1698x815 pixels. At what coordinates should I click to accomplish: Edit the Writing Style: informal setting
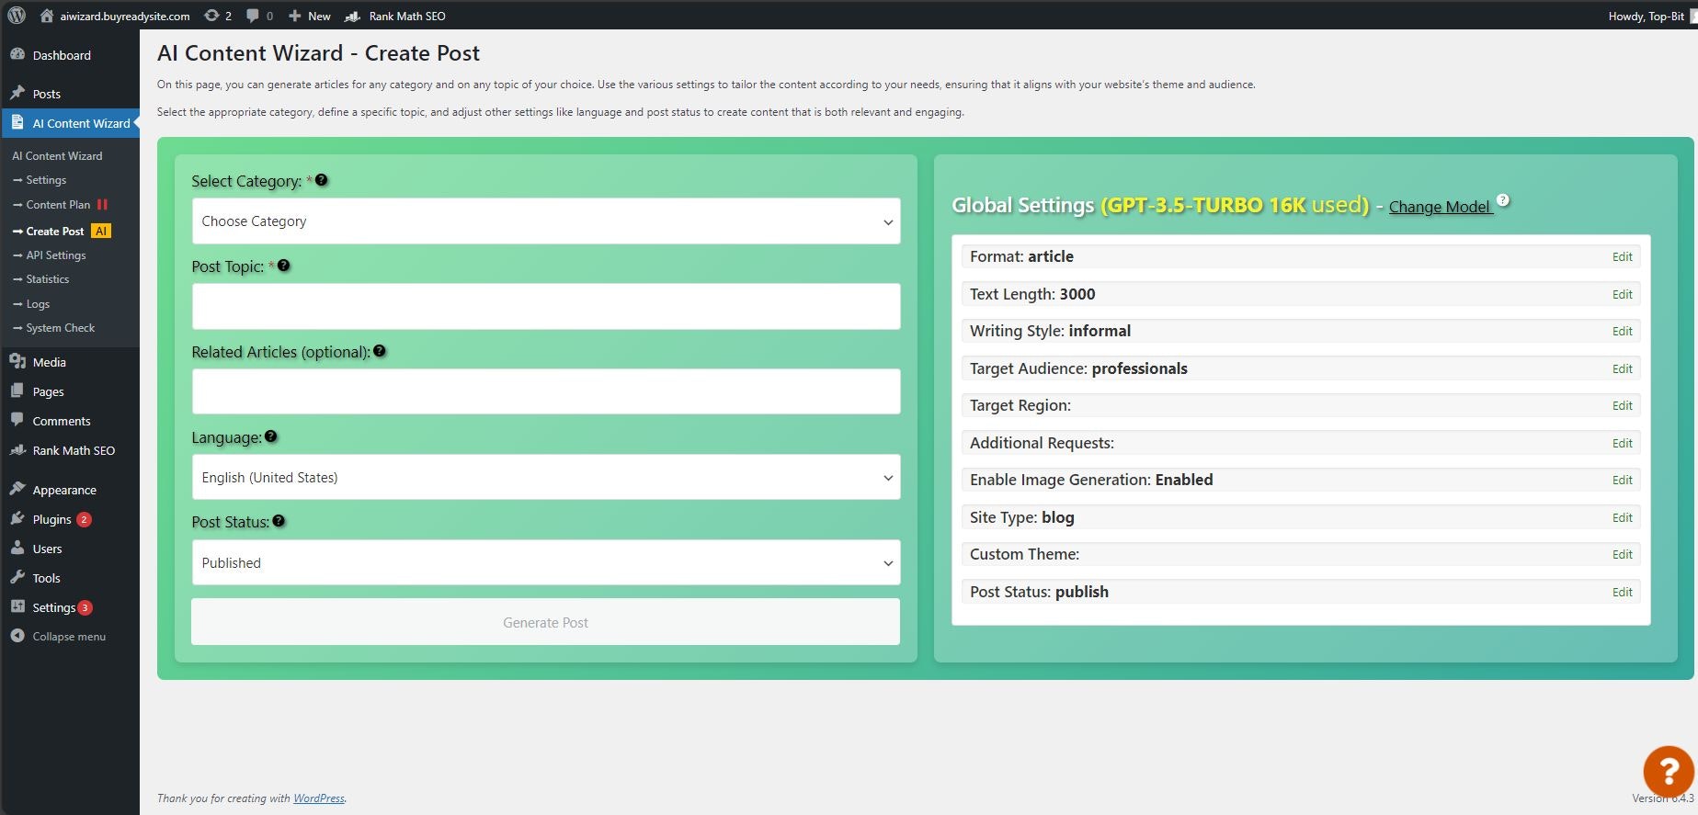click(1622, 332)
